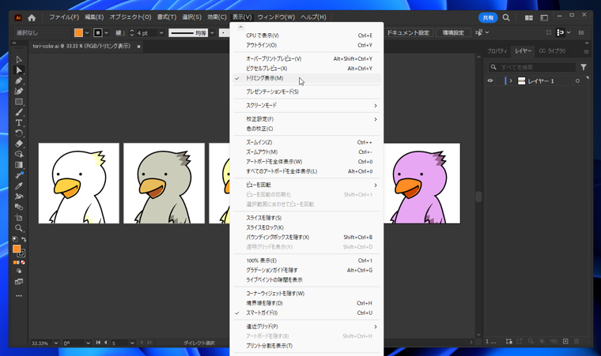Open Edit Toolbar three-dots button
The height and width of the screenshot is (356, 601).
[19, 296]
